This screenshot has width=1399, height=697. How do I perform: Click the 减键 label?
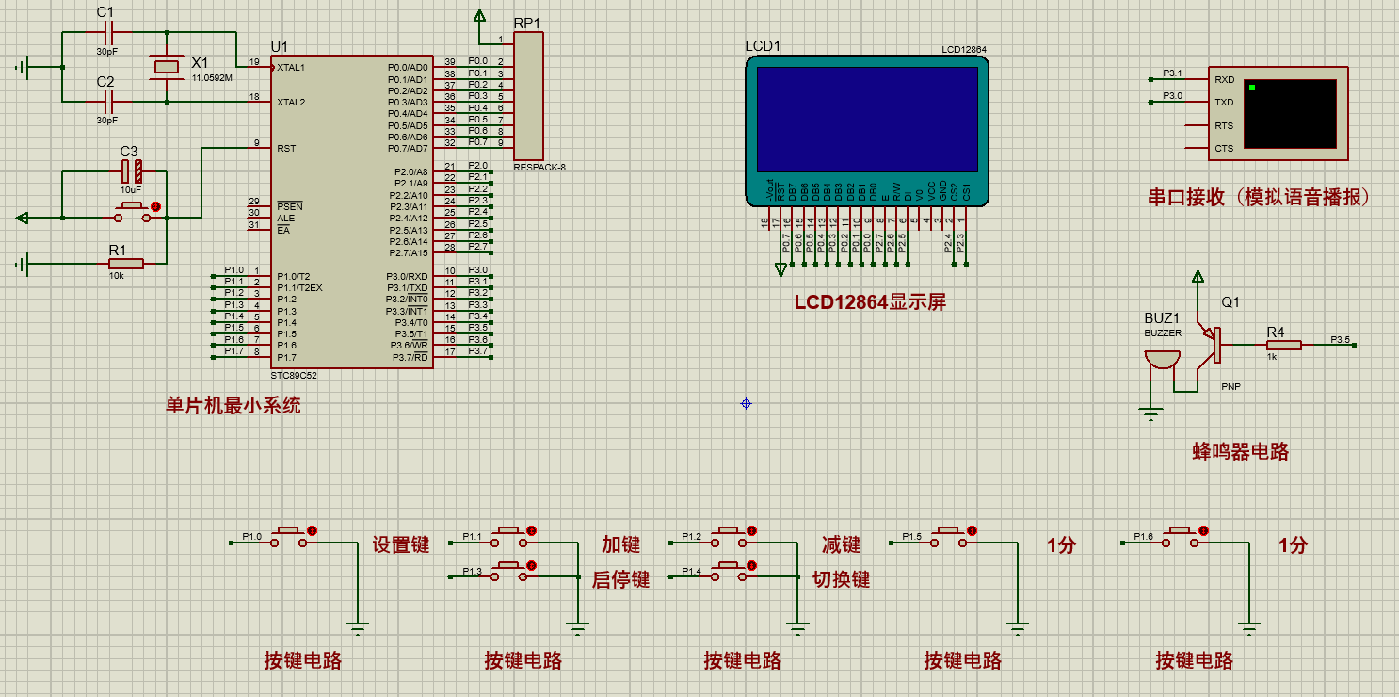(841, 544)
